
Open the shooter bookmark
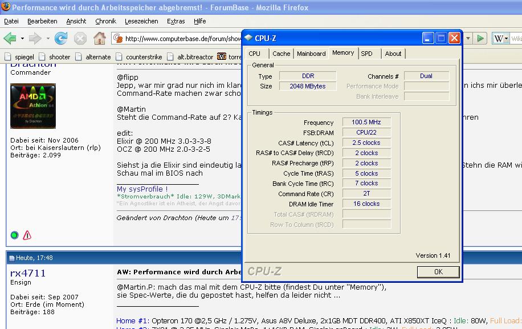click(x=55, y=56)
